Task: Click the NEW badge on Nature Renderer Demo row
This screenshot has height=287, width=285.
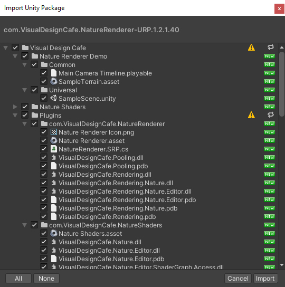Action: coord(269,56)
